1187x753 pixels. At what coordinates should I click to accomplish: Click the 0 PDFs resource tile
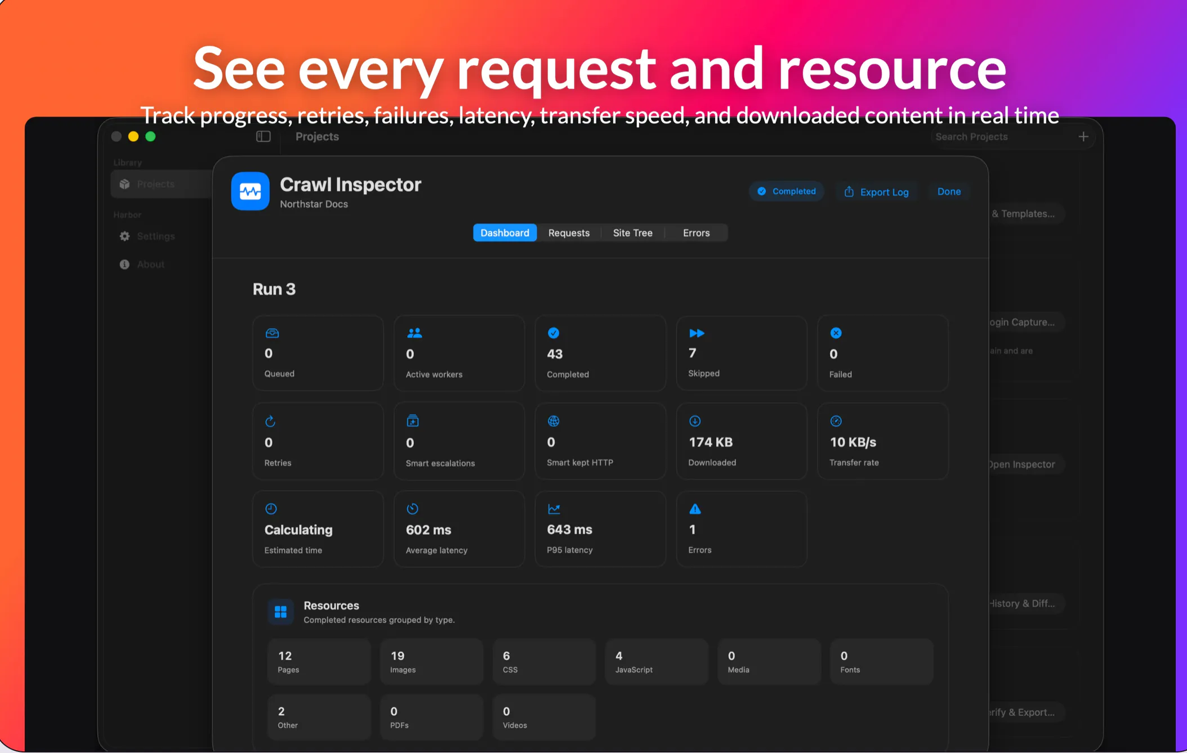click(x=431, y=718)
